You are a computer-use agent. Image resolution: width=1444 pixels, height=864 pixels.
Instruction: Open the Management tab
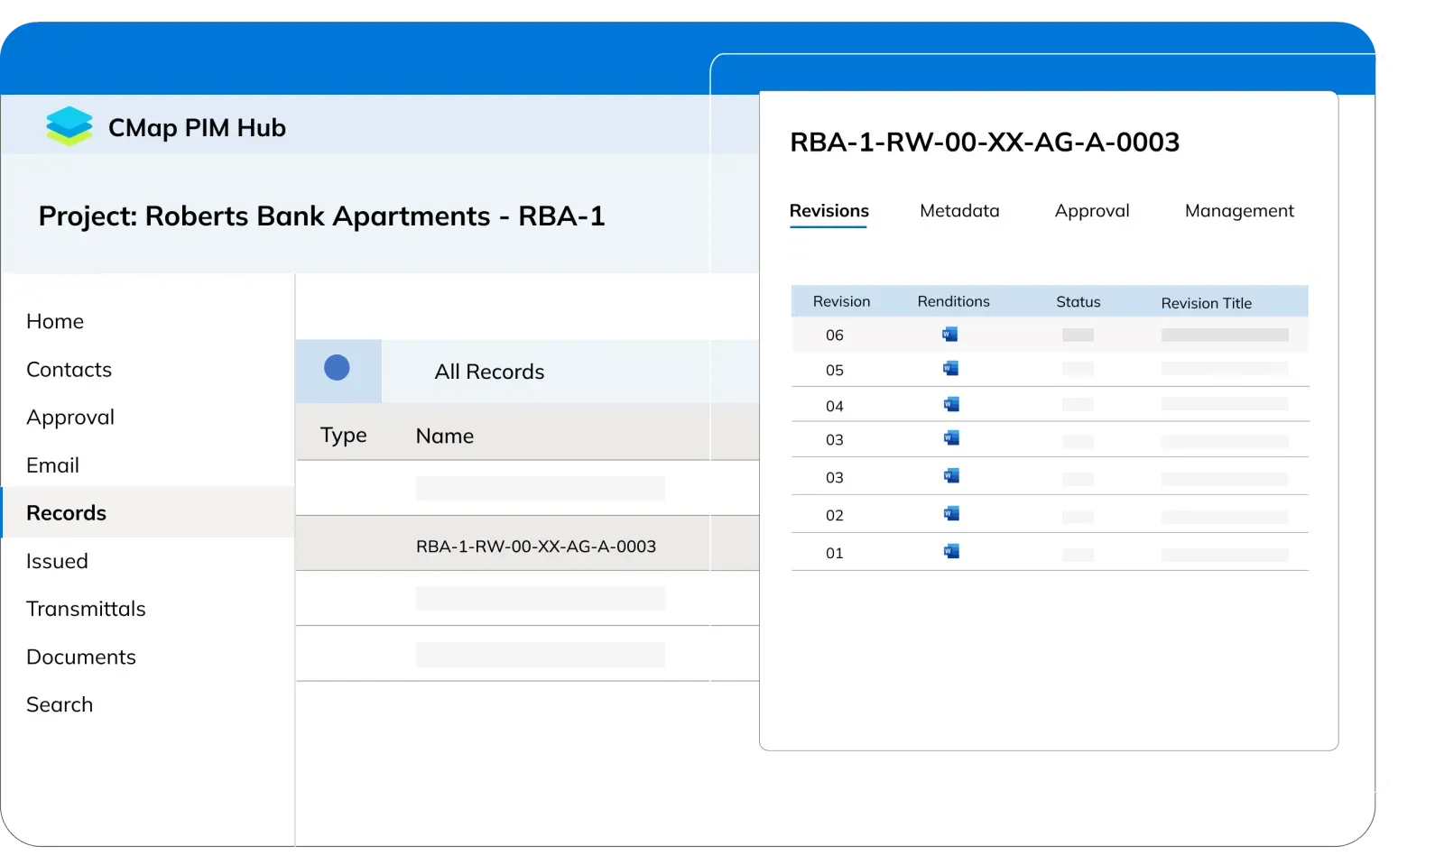pyautogui.click(x=1239, y=211)
